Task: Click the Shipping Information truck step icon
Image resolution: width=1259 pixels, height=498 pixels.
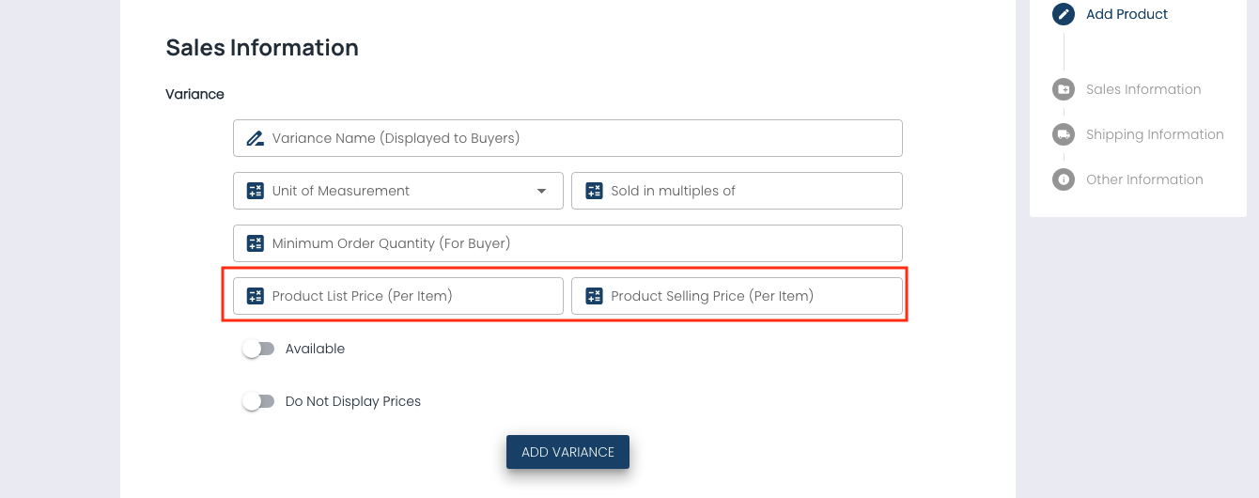Action: 1064,134
